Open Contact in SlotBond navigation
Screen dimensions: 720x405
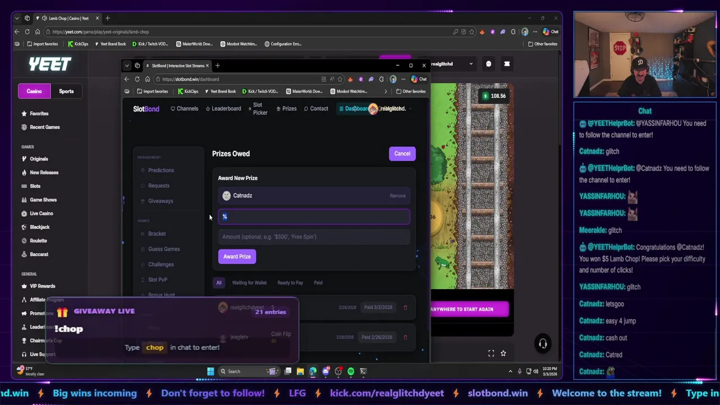[x=316, y=109]
